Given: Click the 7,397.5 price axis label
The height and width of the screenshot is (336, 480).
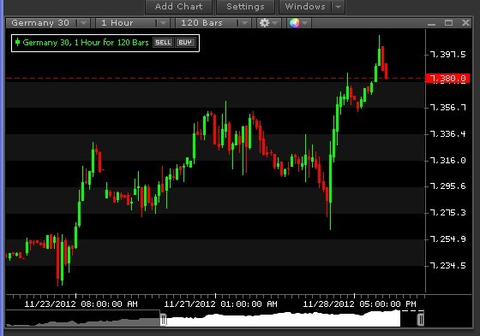Looking at the screenshot, I should pos(447,55).
